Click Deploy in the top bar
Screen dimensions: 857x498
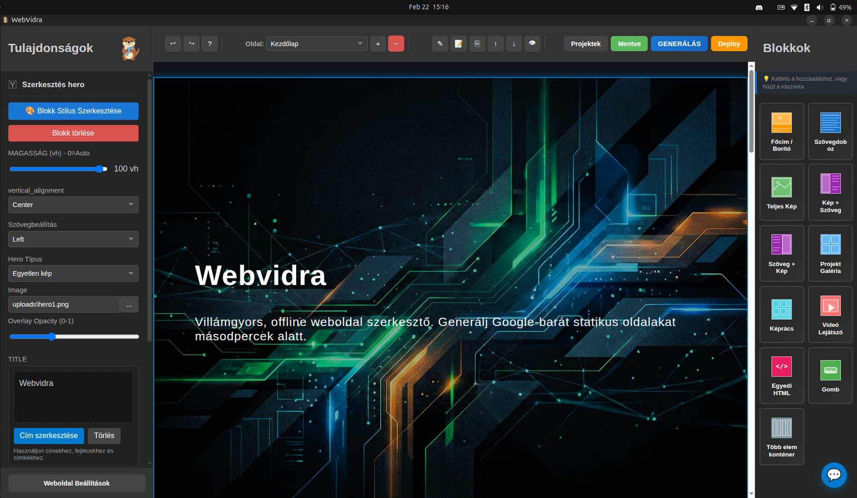point(729,43)
